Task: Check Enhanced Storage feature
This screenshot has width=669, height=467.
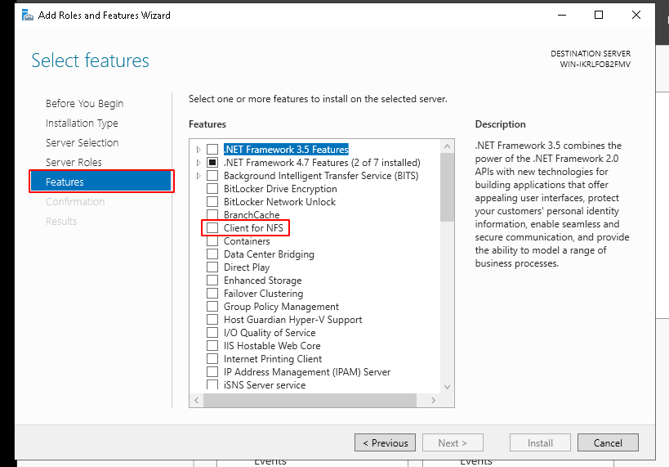Action: (212, 281)
